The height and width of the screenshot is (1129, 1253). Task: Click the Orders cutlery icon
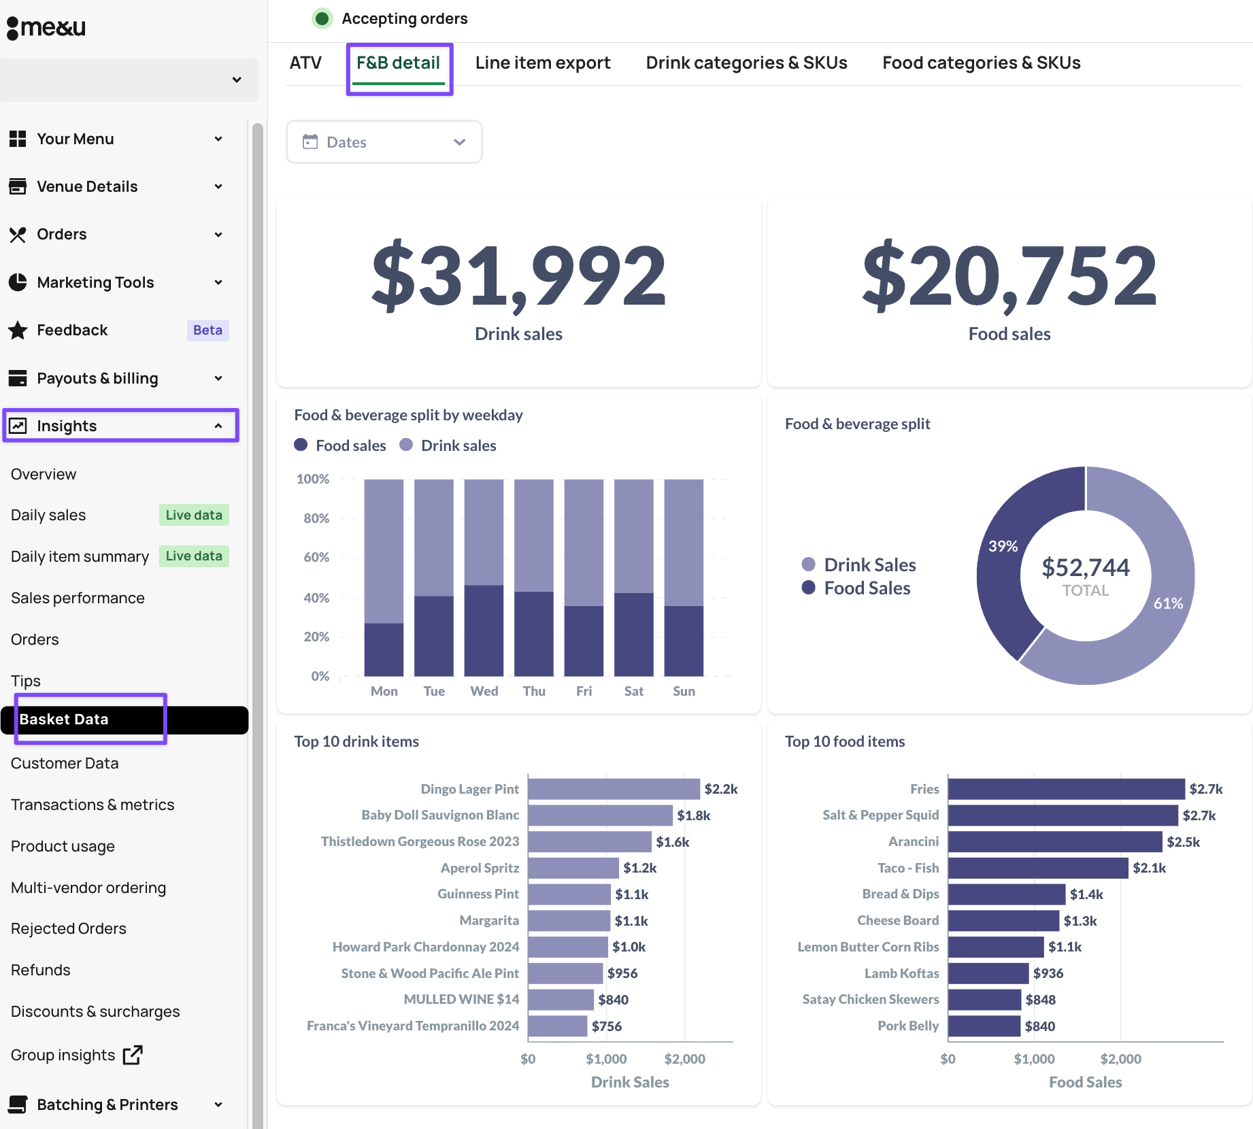click(18, 235)
